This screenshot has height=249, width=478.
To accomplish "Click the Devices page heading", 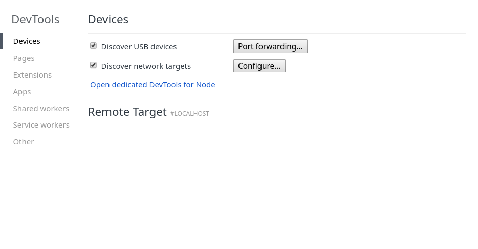I will pyautogui.click(x=108, y=20).
